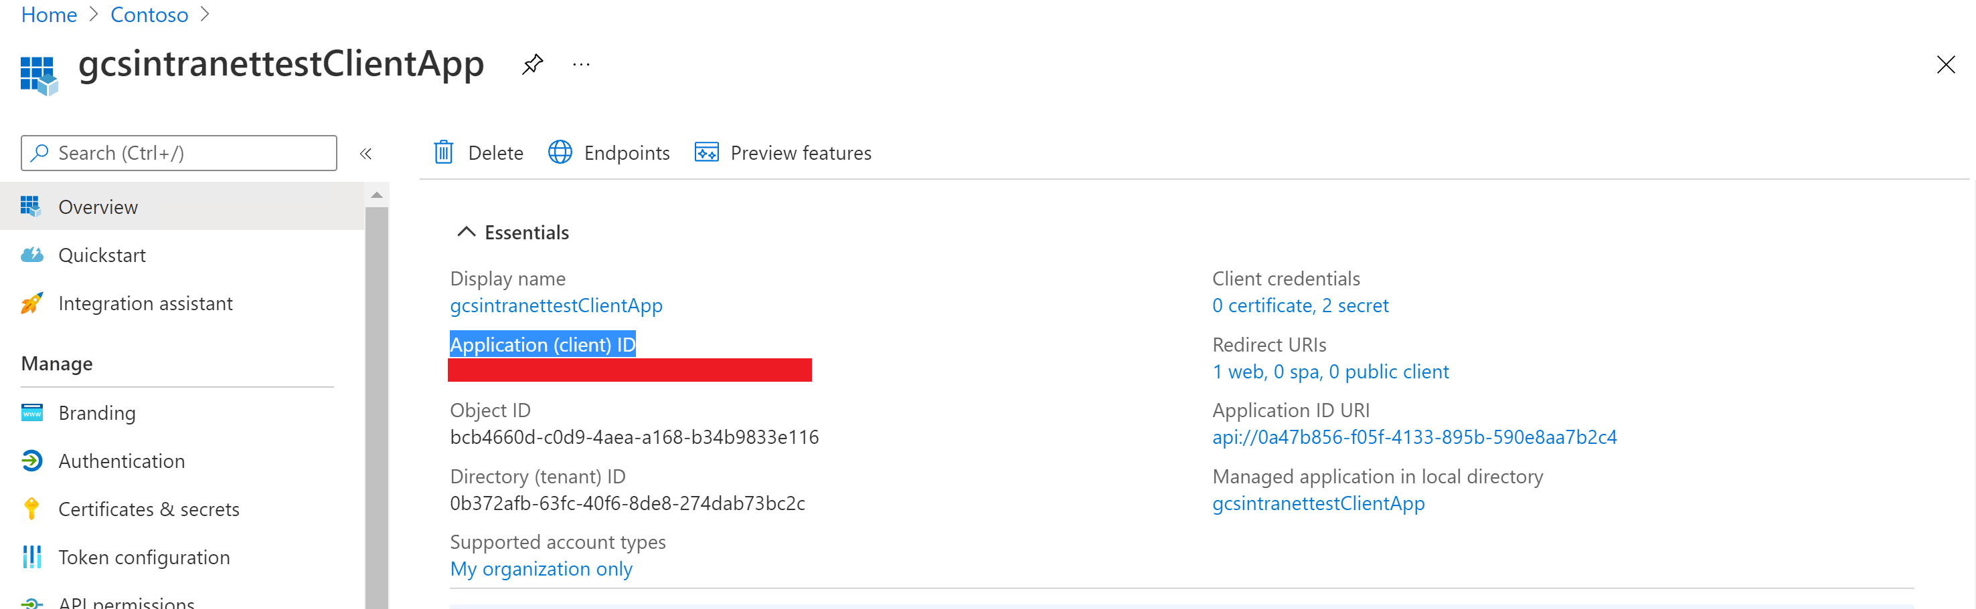Focus the Search (Ctrl+/) field
The height and width of the screenshot is (609, 1976).
(179, 153)
